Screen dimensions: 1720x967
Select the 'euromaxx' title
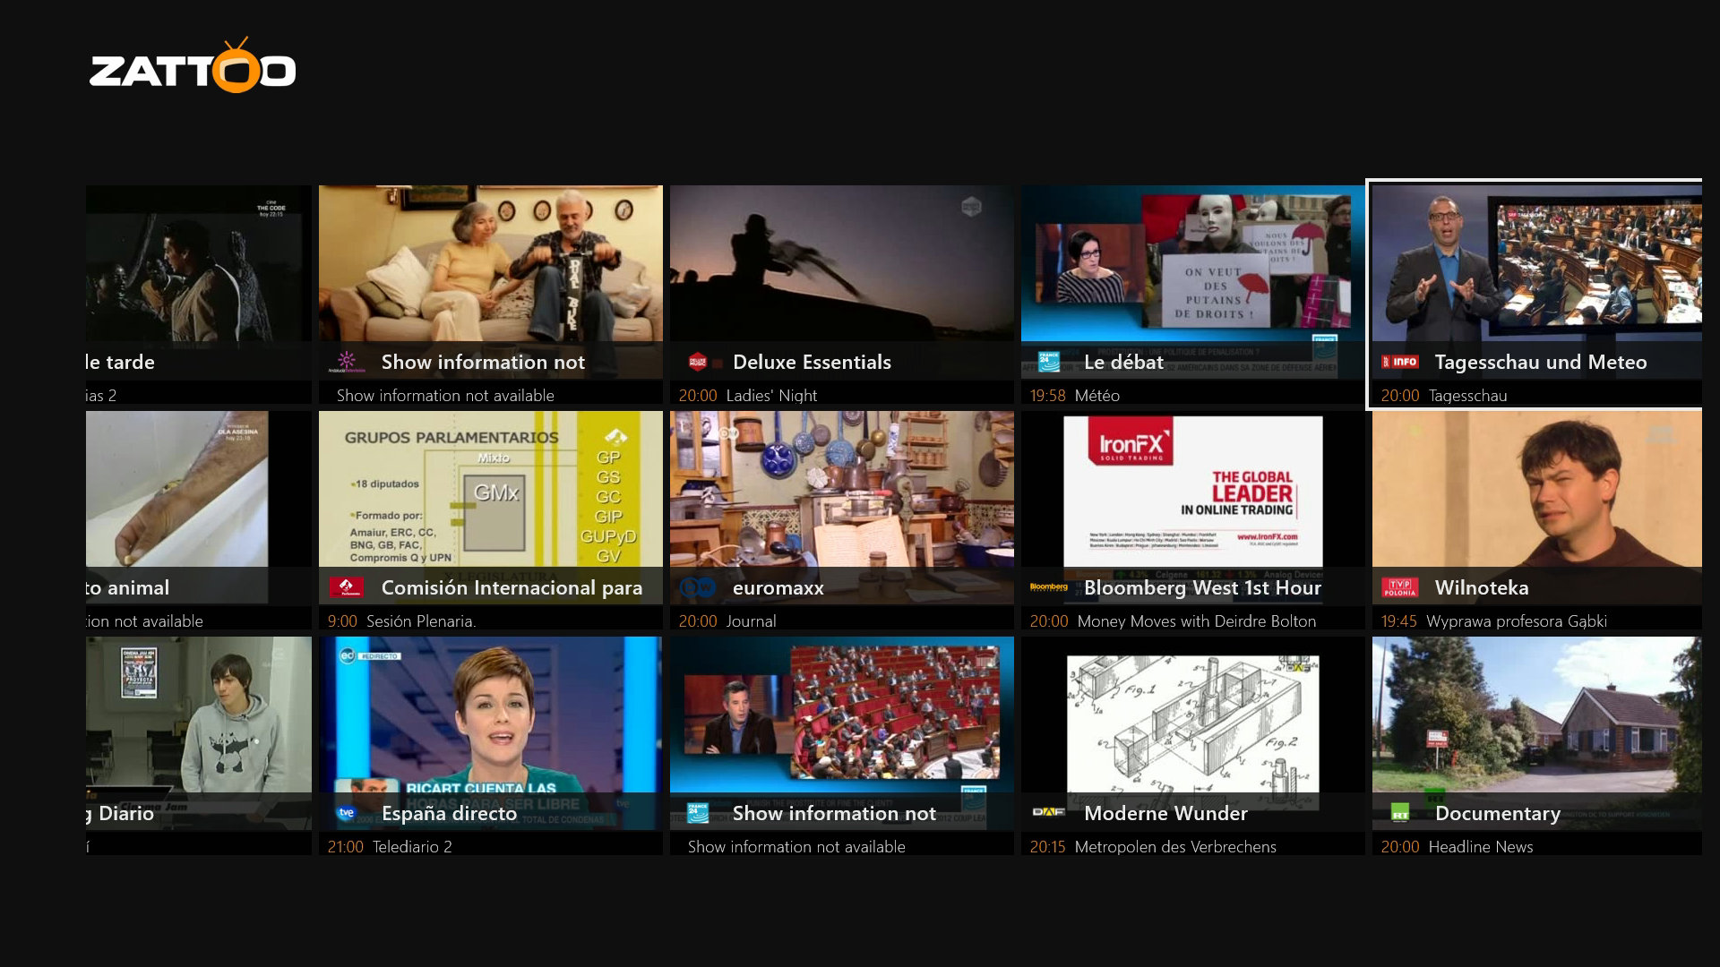778,587
